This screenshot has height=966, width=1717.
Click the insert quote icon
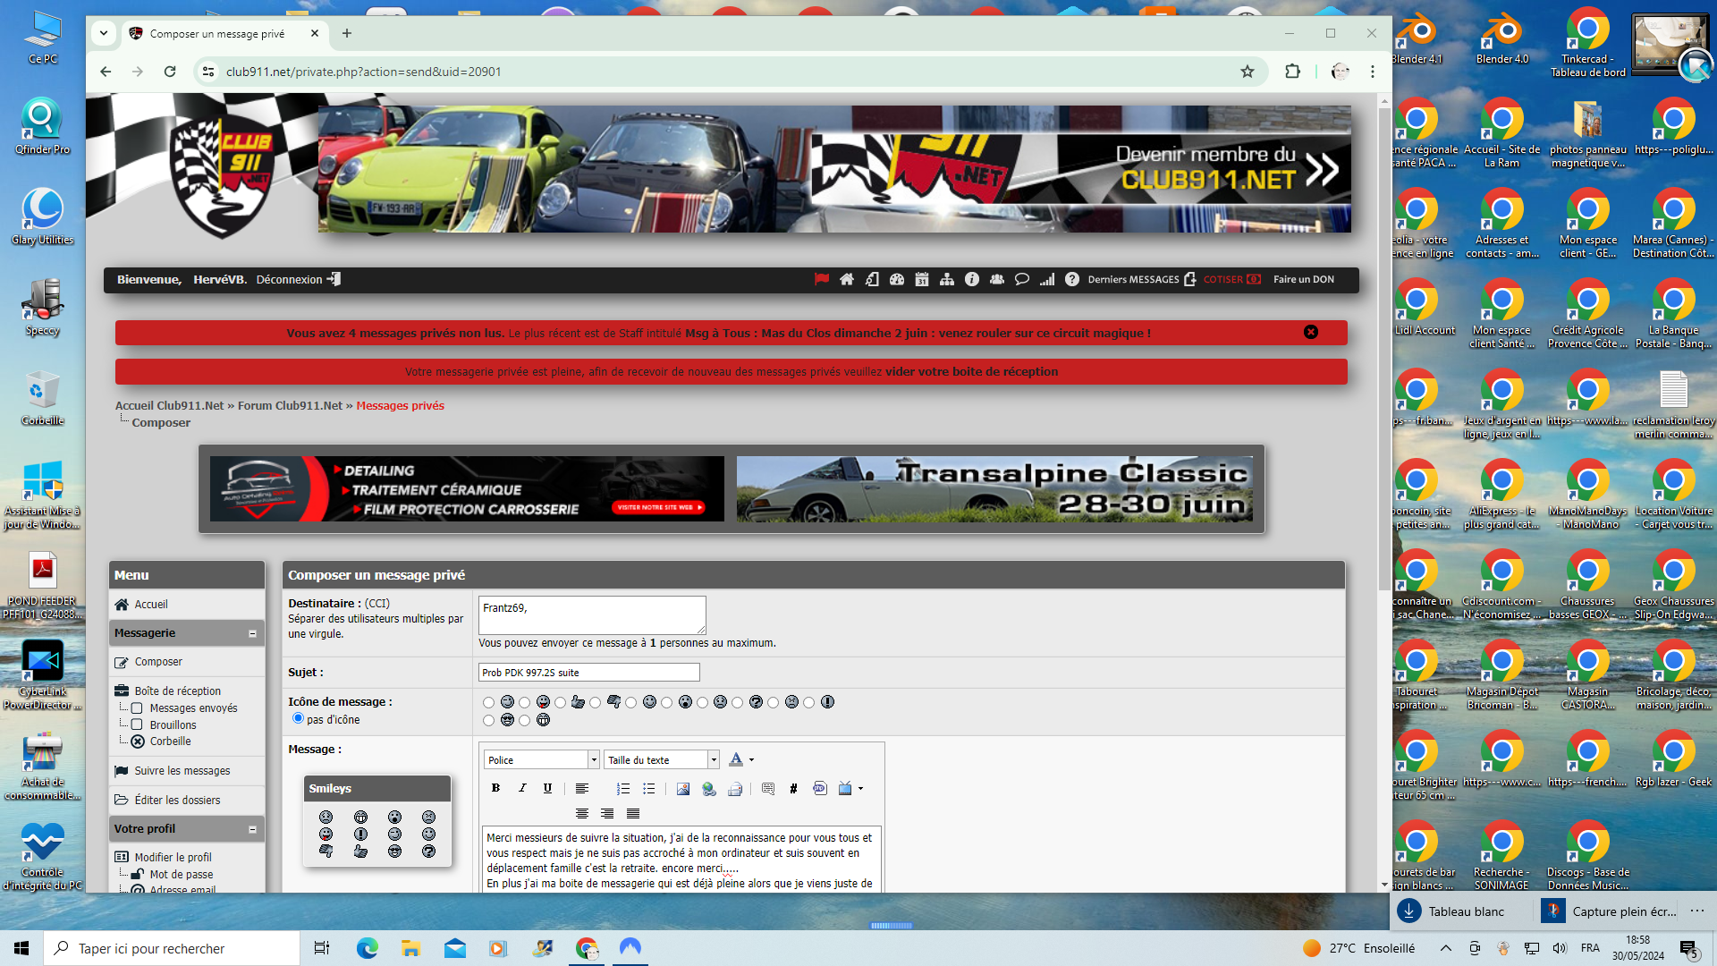pos(768,788)
